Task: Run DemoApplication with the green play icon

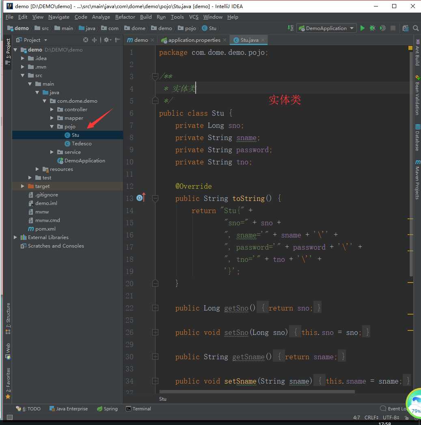Action: point(362,28)
